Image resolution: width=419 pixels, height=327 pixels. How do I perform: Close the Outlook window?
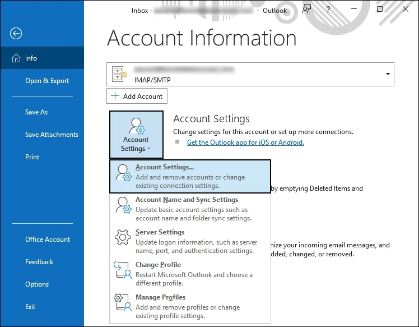click(406, 9)
